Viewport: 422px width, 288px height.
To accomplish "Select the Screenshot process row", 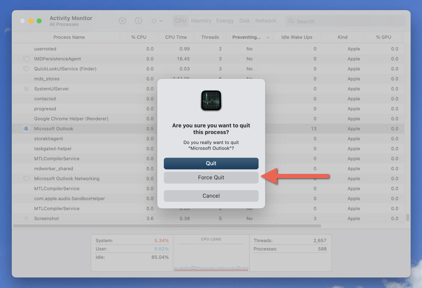I will (x=208, y=218).
